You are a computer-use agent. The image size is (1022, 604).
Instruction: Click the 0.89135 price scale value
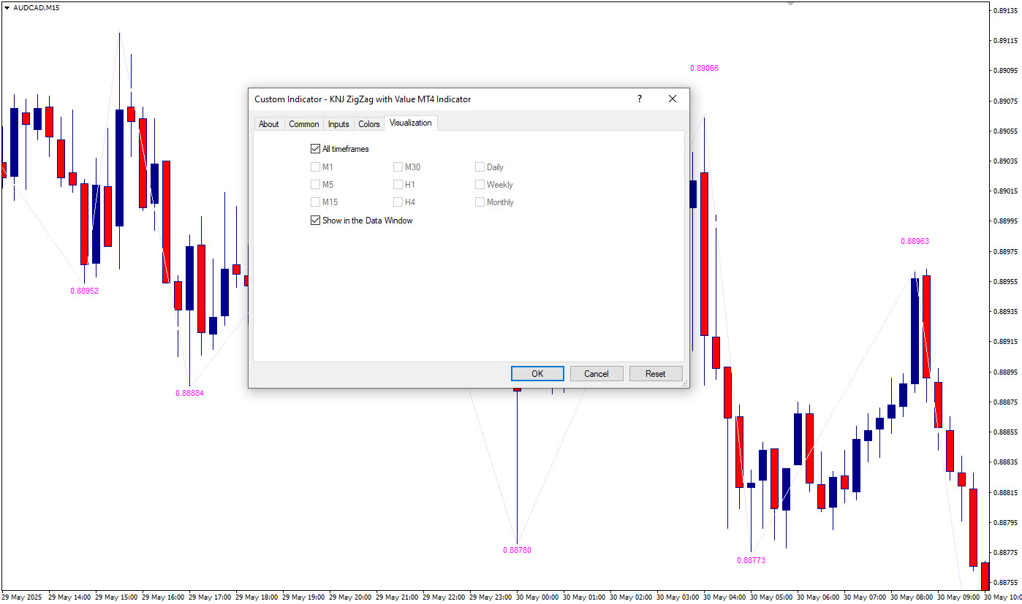pyautogui.click(x=1005, y=10)
